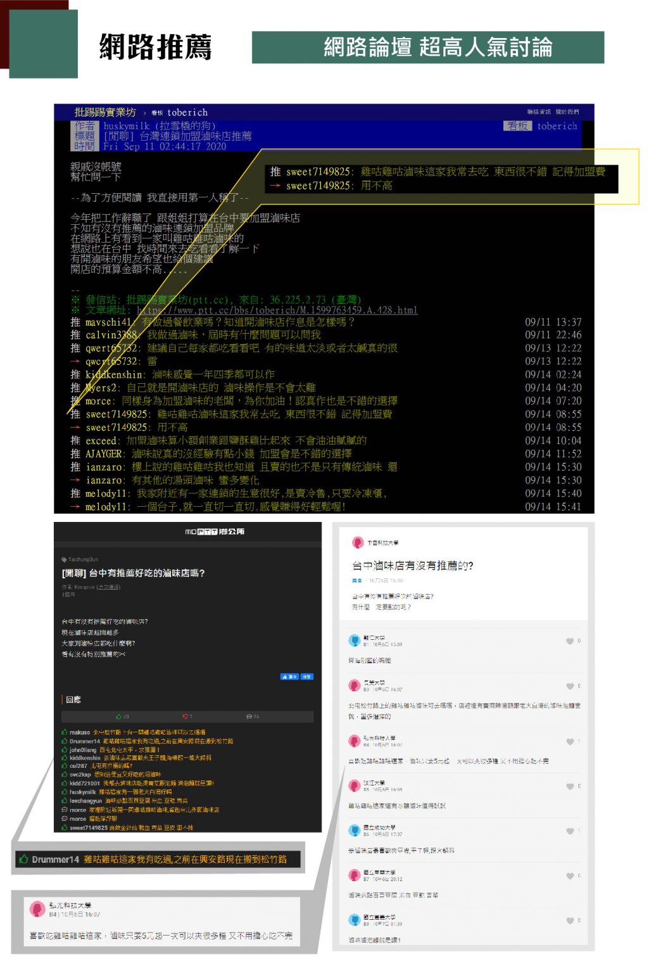Click the pink avatar of B5 commenter
This screenshot has width=656, height=973.
355,786
